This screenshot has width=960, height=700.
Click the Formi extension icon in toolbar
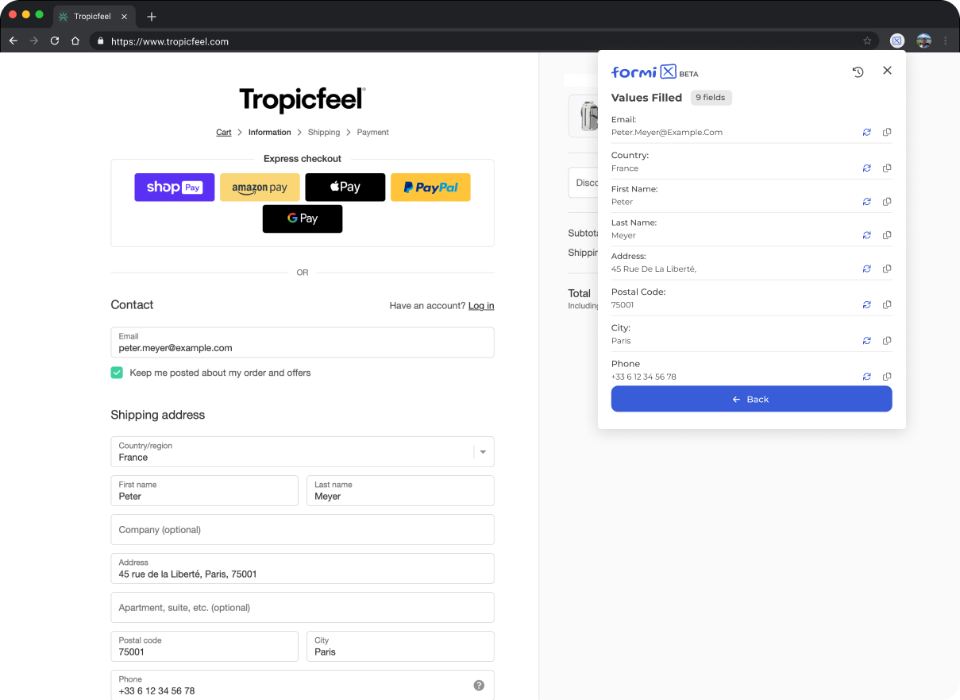[896, 41]
